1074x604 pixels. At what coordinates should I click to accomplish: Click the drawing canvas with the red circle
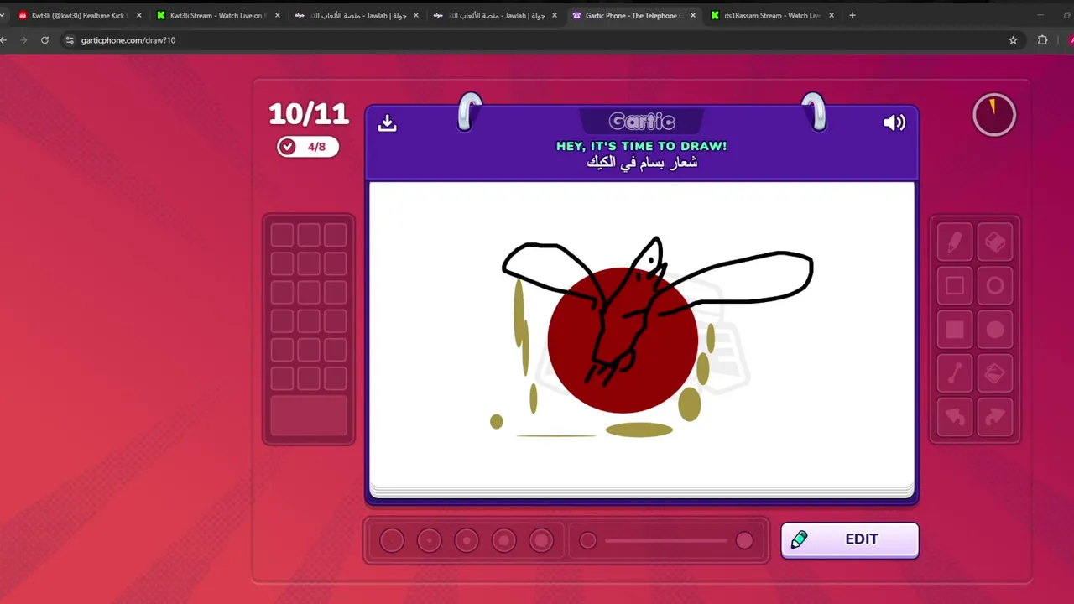tap(642, 334)
